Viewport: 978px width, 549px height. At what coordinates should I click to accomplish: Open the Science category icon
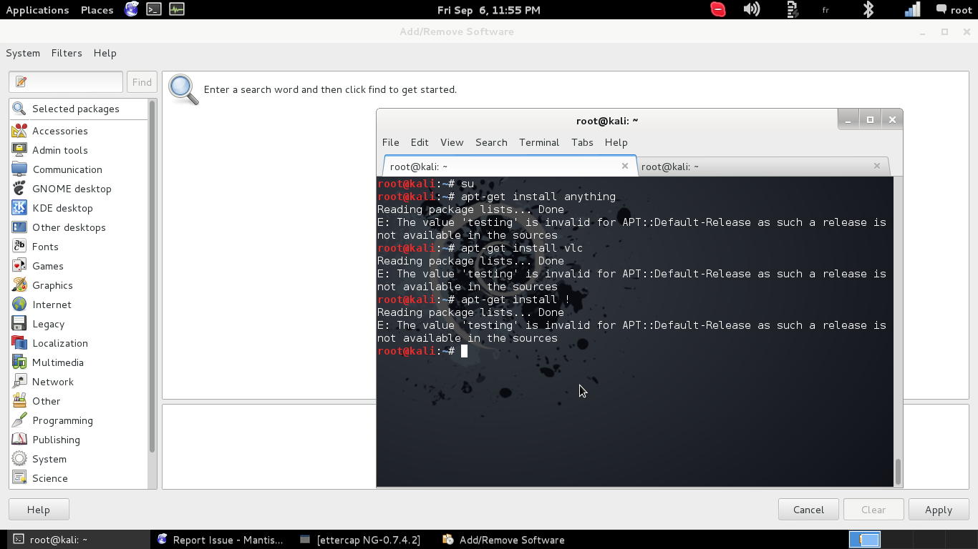coord(19,478)
